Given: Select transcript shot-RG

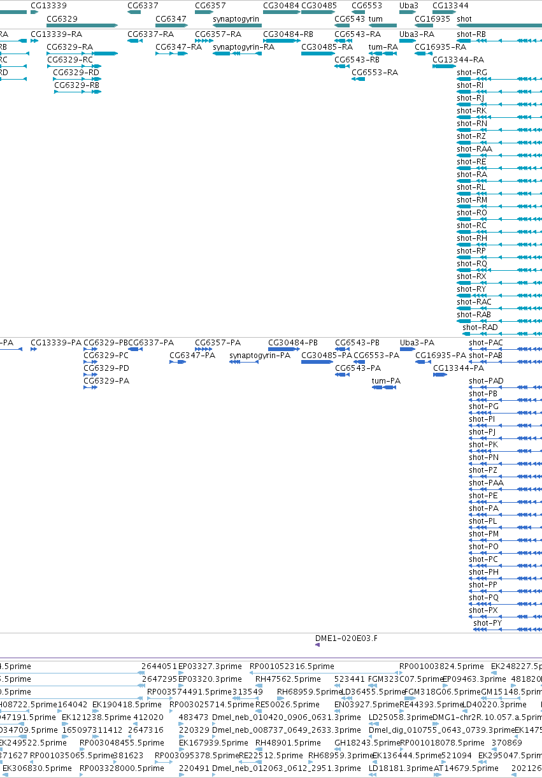Looking at the screenshot, I should (x=472, y=73).
